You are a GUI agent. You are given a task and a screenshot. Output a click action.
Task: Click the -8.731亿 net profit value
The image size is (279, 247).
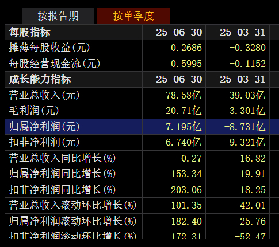[245, 127]
